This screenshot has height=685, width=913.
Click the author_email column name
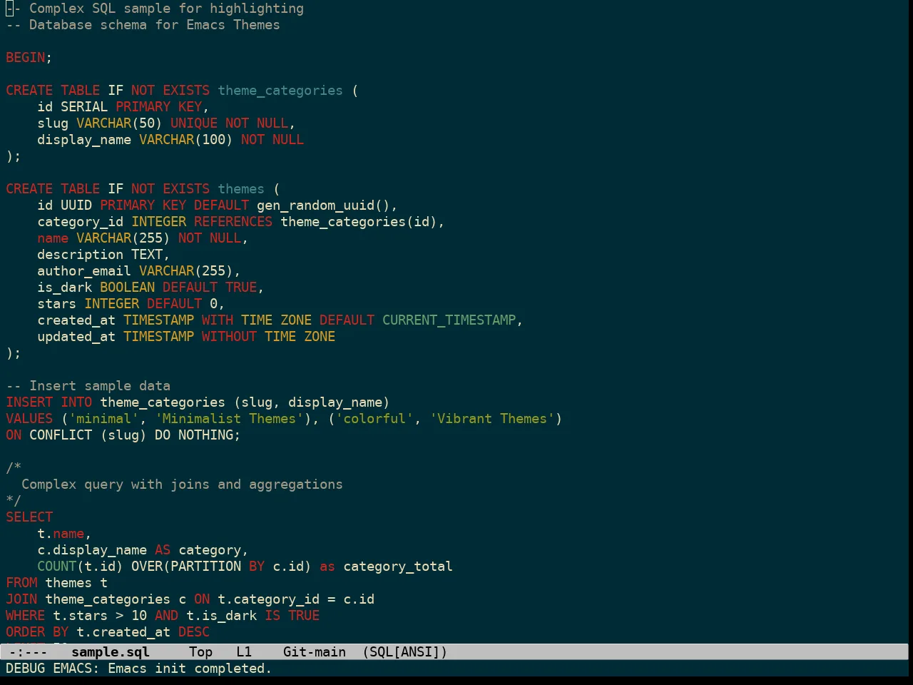click(x=84, y=270)
